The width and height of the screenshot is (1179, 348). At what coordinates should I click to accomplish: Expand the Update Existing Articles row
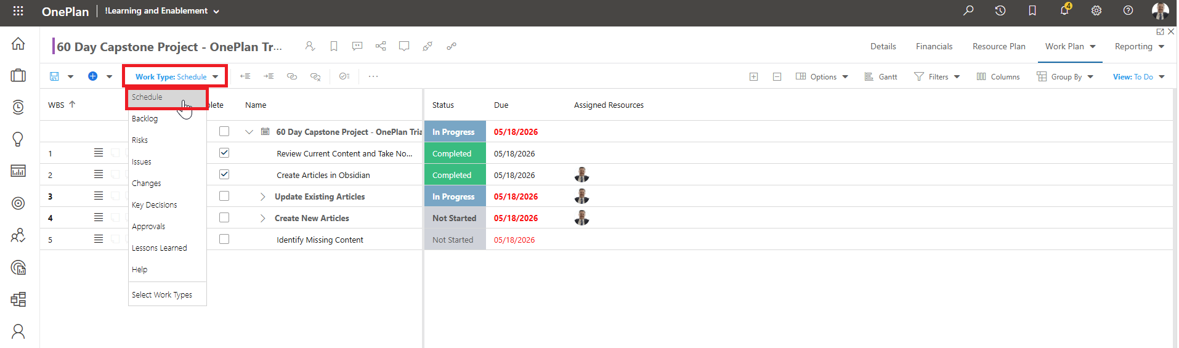click(262, 196)
